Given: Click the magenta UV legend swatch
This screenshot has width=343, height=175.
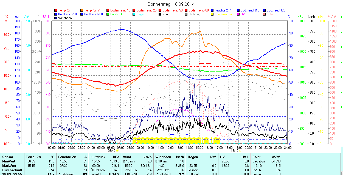Looking at the screenshot, I should click(x=238, y=14).
